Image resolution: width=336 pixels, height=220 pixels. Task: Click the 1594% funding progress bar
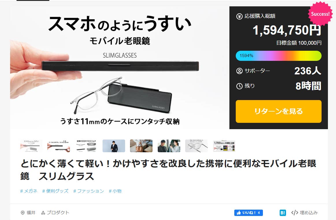279,56
